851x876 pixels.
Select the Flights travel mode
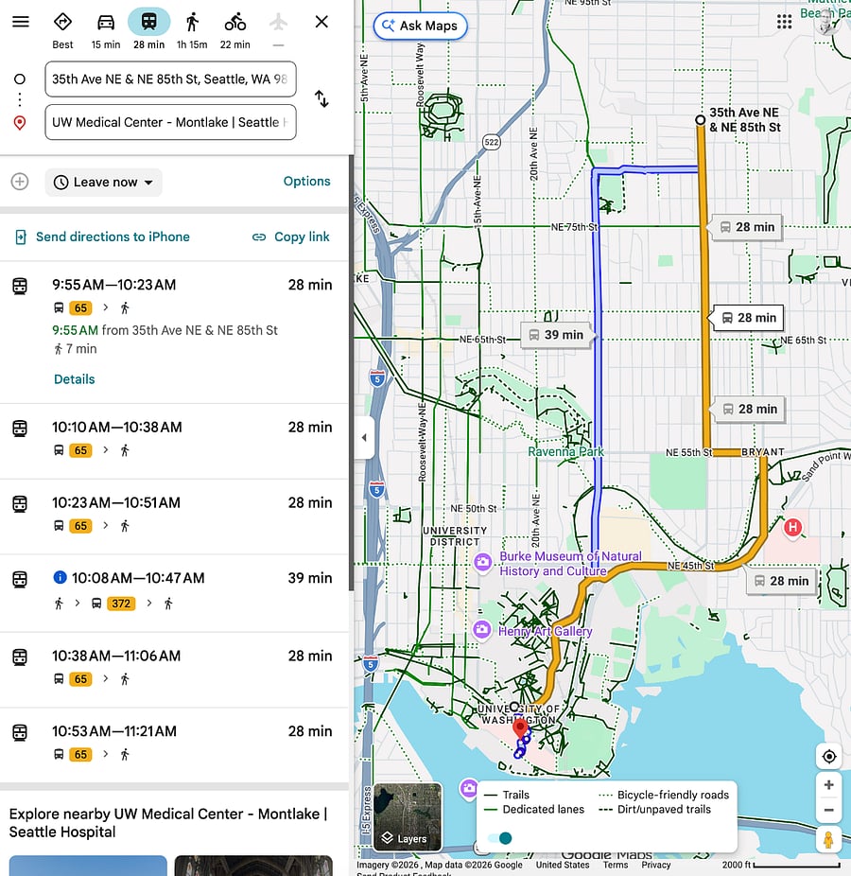[278, 30]
